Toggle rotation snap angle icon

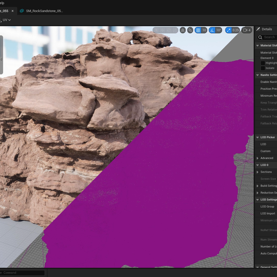pyautogui.click(x=213, y=30)
